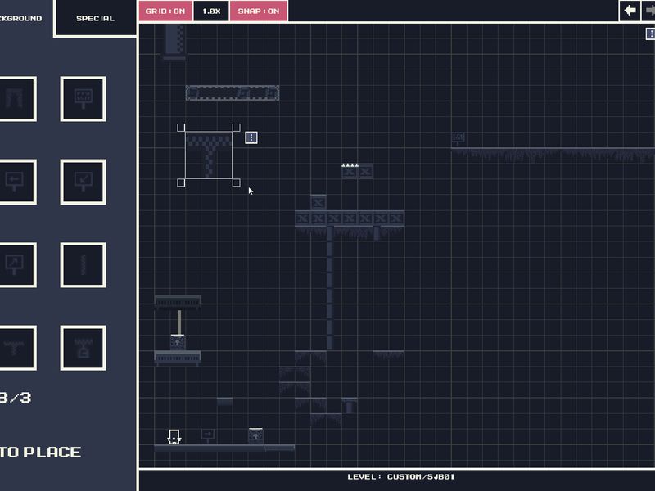This screenshot has height=491, width=655.
Task: Toggle the SNAP: ON button
Action: tap(259, 11)
